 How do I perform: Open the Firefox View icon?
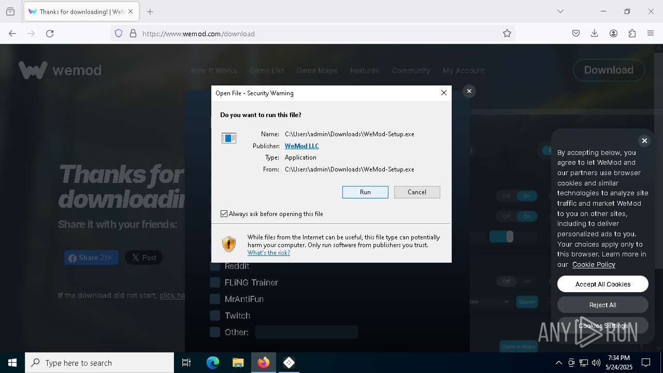pyautogui.click(x=10, y=11)
